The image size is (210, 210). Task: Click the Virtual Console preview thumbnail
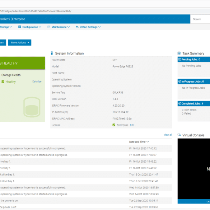tap(193, 169)
